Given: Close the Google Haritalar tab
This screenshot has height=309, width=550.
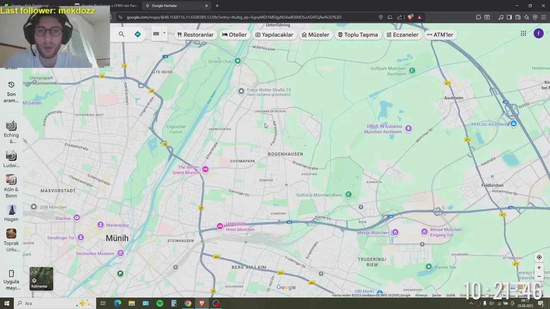Looking at the screenshot, I should click(206, 6).
